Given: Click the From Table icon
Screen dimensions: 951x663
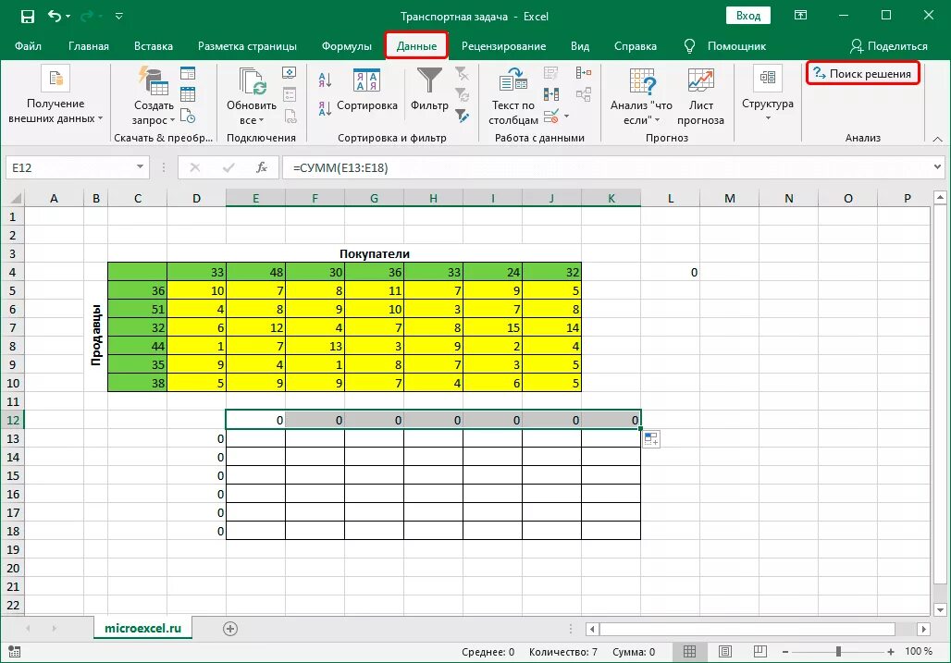Looking at the screenshot, I should tap(188, 94).
